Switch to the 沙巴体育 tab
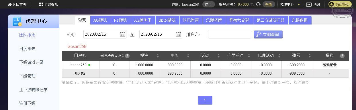This screenshot has height=110, width=356. coord(191,20)
